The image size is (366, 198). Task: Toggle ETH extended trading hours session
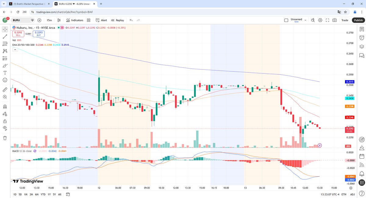(344, 194)
